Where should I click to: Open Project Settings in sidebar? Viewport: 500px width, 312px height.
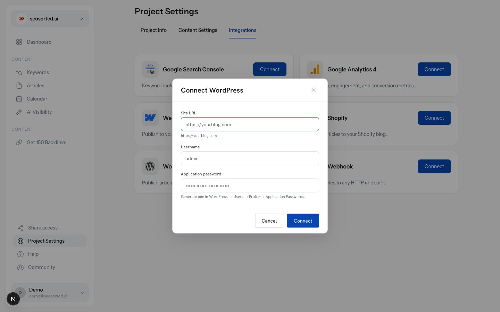50,241
